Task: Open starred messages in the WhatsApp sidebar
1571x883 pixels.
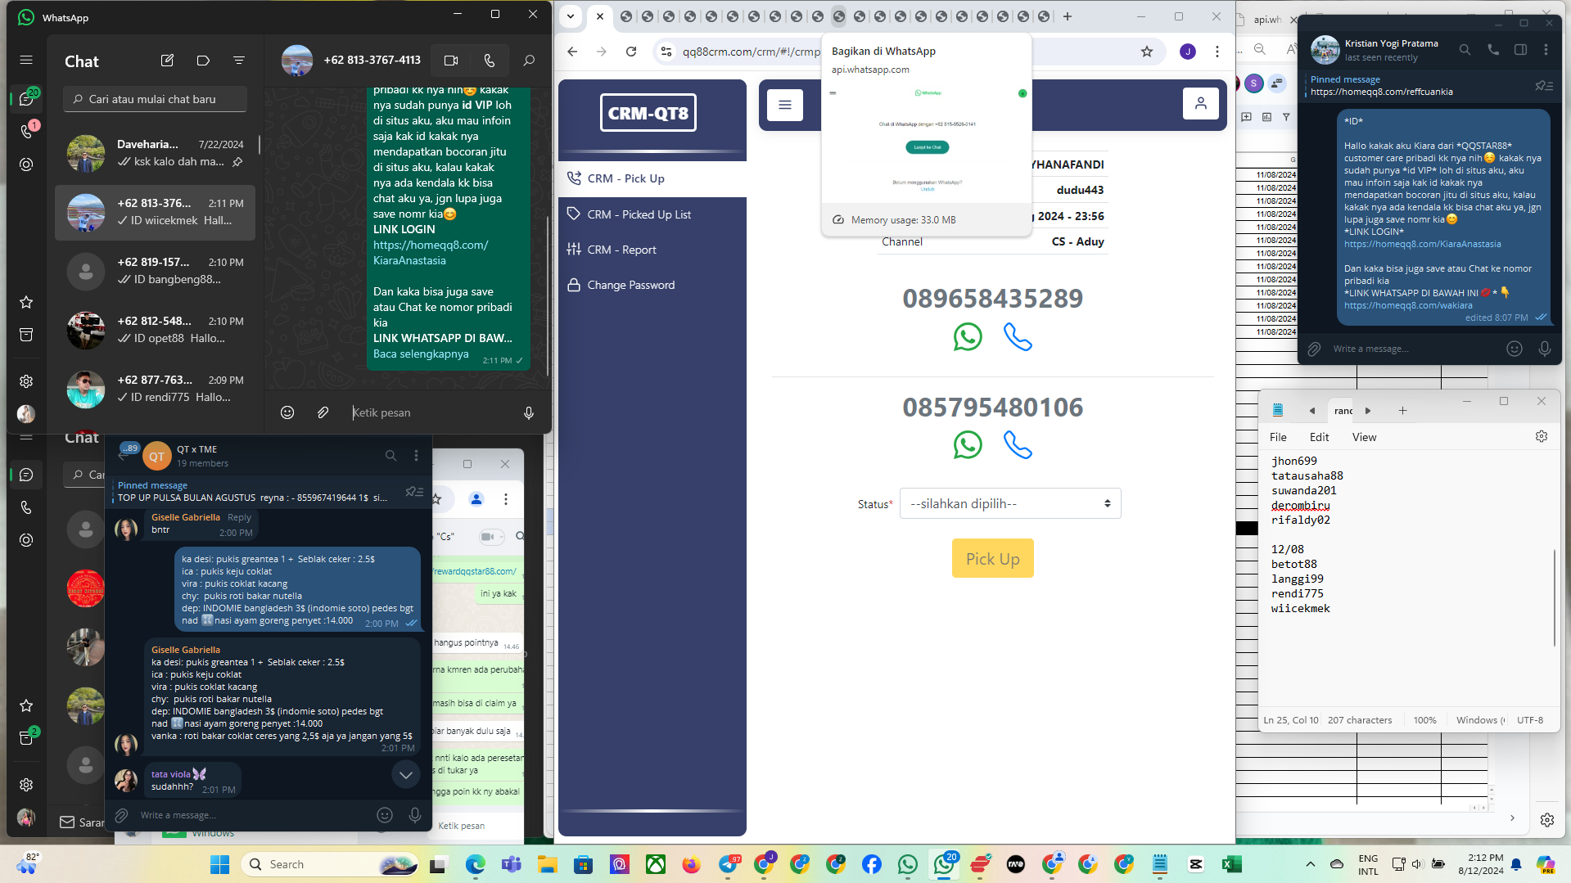Action: pos(26,302)
